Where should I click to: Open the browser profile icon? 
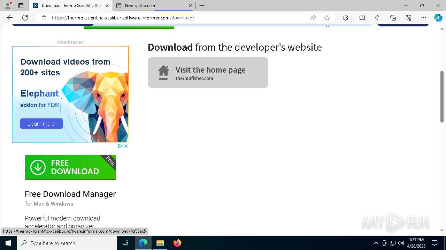click(x=8, y=6)
